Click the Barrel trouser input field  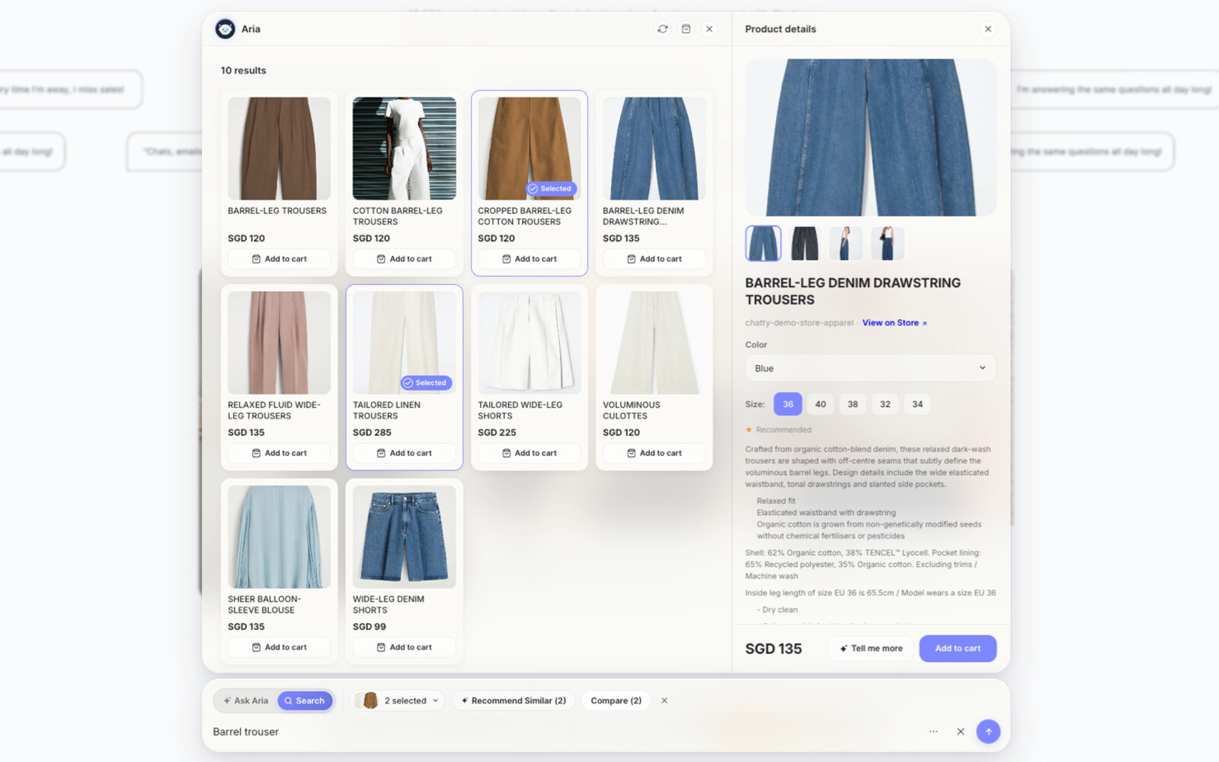tap(564, 732)
